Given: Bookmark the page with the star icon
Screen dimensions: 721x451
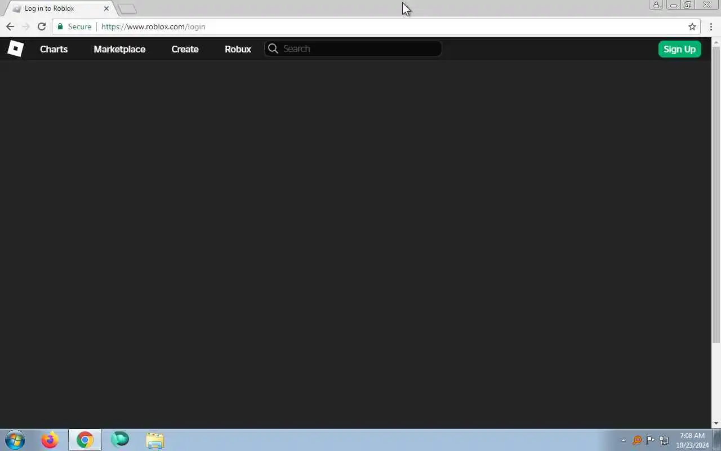Looking at the screenshot, I should pyautogui.click(x=692, y=26).
